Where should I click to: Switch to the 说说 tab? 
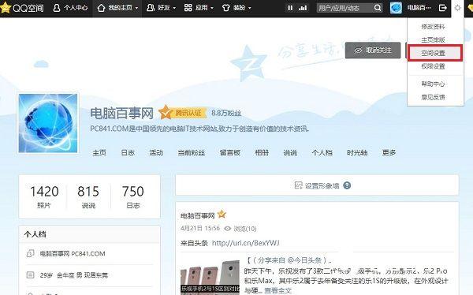(290, 153)
